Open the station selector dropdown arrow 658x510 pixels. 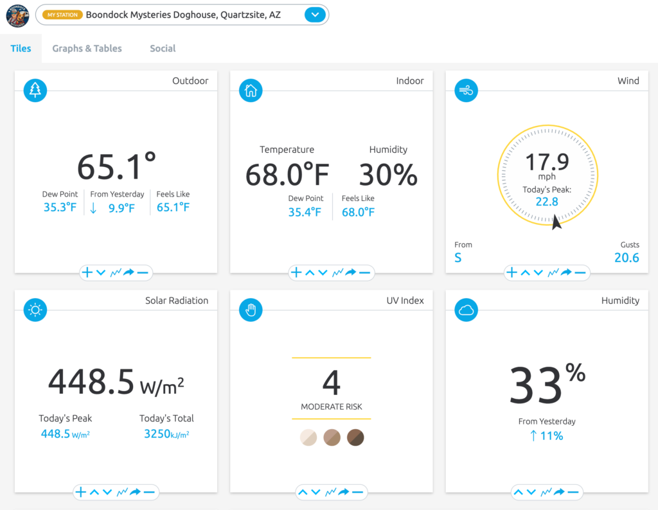coord(314,15)
